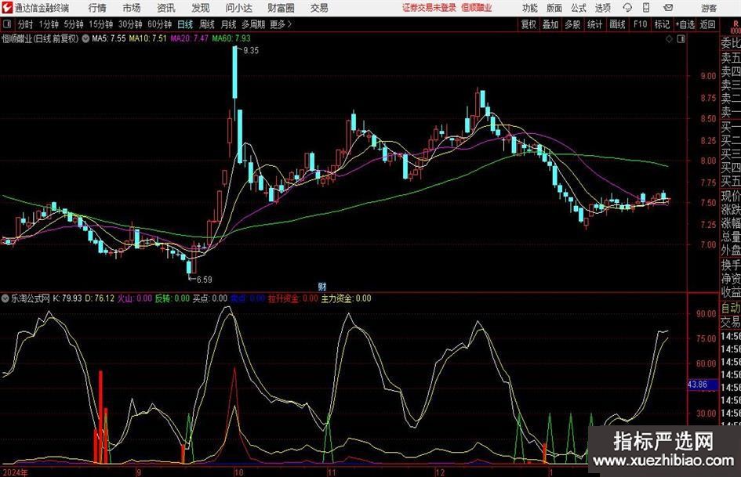Toggle the 叠加 overlay button
The width and height of the screenshot is (741, 477).
tap(550, 24)
